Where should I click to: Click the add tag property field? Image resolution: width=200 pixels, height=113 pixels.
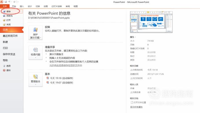click(151, 56)
